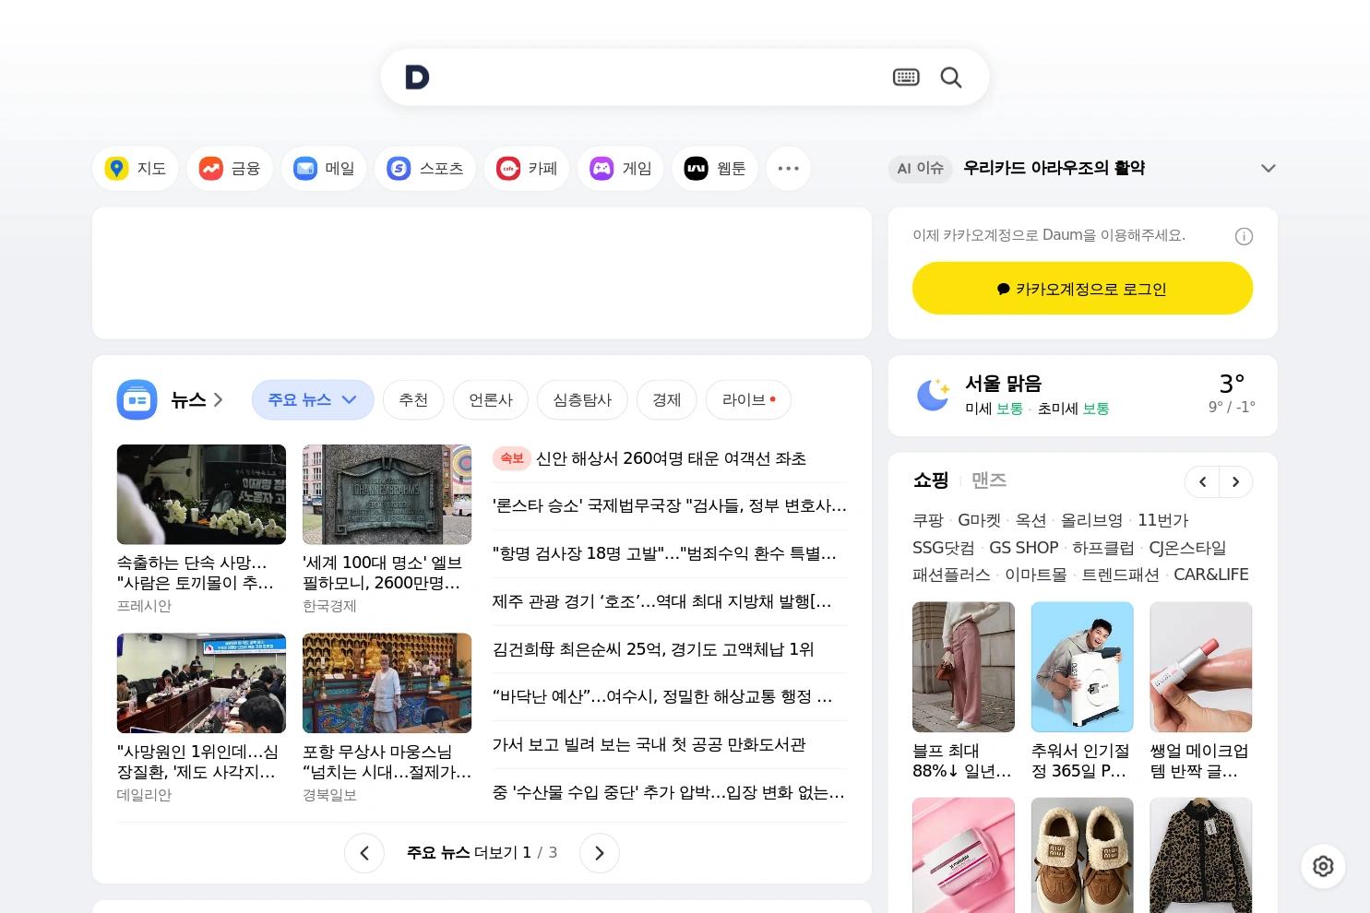Image resolution: width=1370 pixels, height=913 pixels.
Task: Go to previous shopping items with left arrow
Action: tap(1202, 481)
